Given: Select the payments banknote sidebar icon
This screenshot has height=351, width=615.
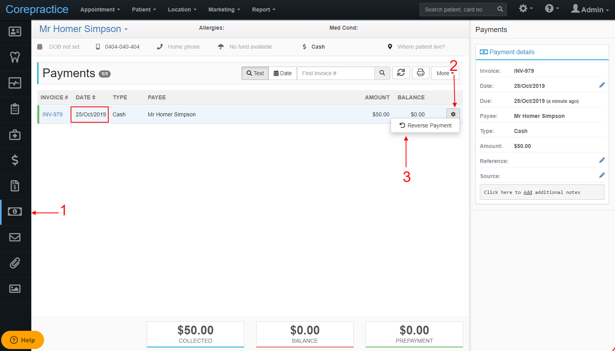Looking at the screenshot, I should coord(15,212).
